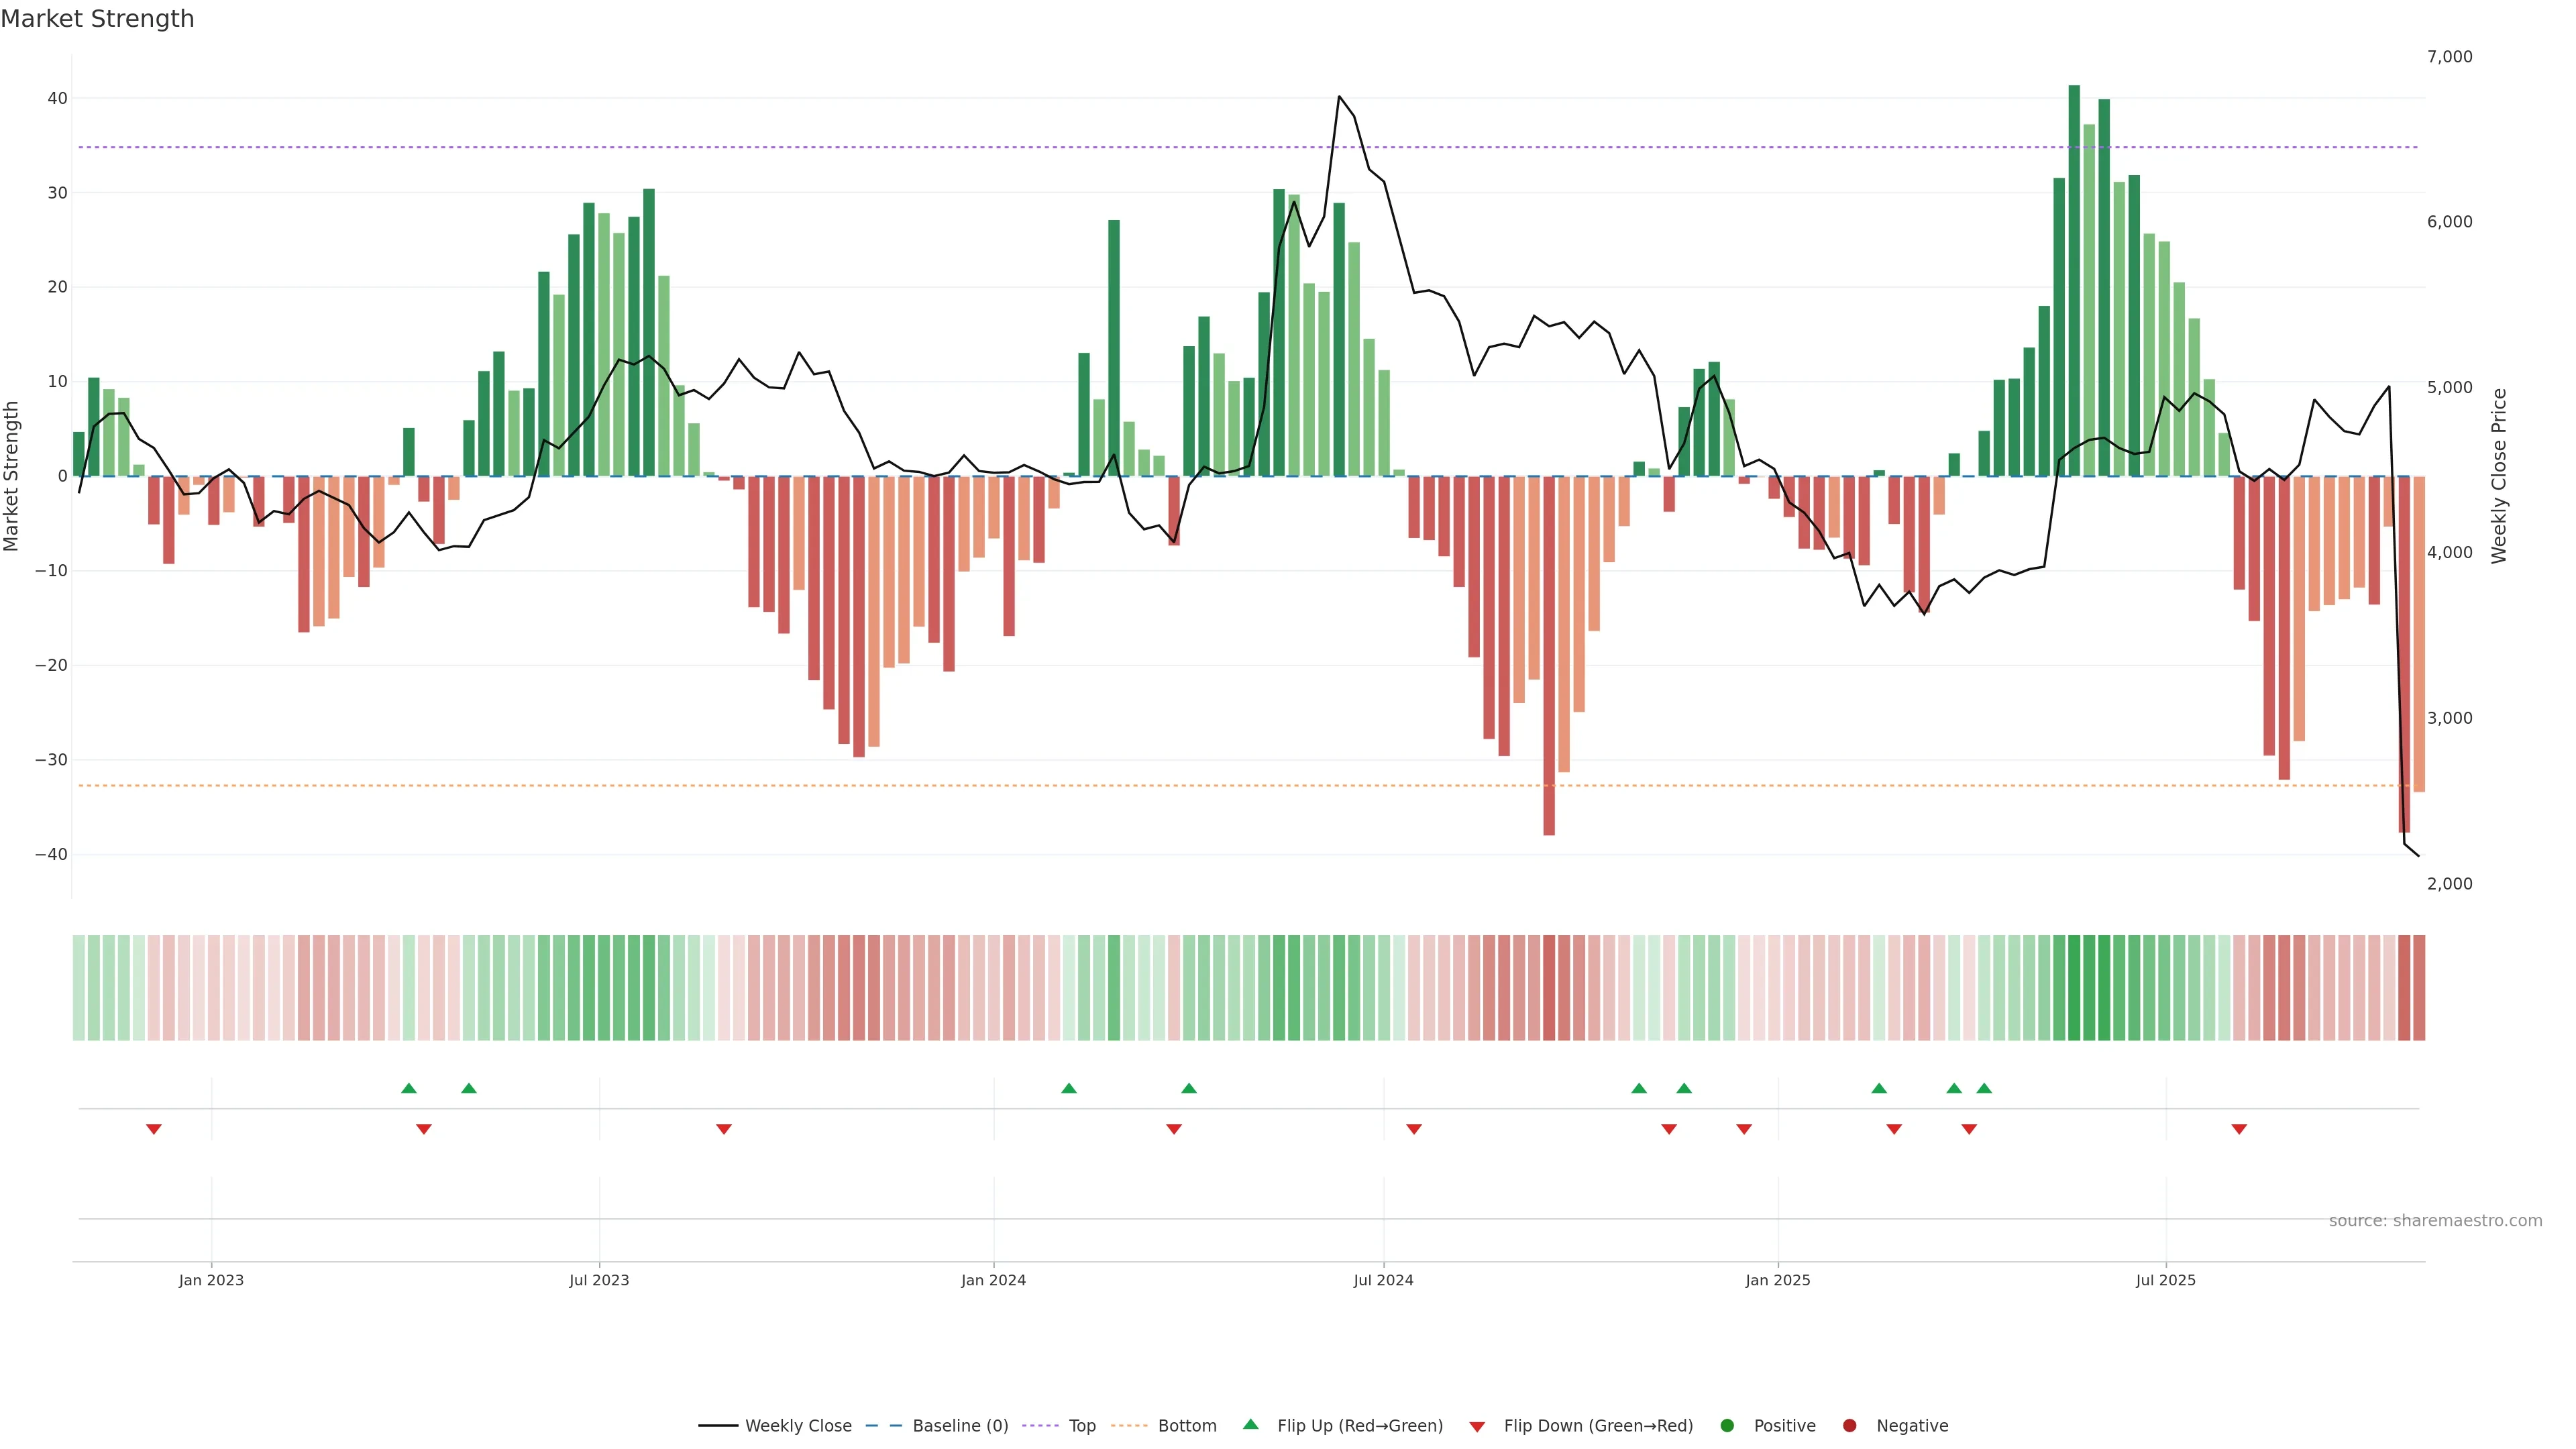
Task: Click the tallest green bar above 40
Action: (x=2074, y=280)
